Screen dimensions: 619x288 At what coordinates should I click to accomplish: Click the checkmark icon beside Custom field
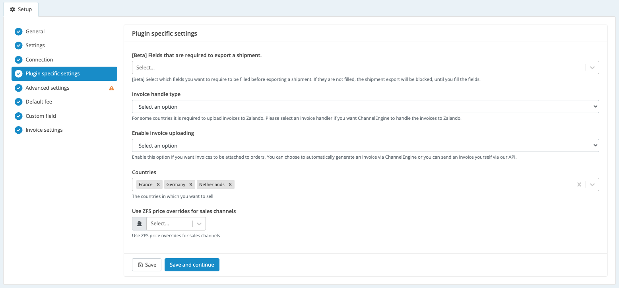[18, 116]
